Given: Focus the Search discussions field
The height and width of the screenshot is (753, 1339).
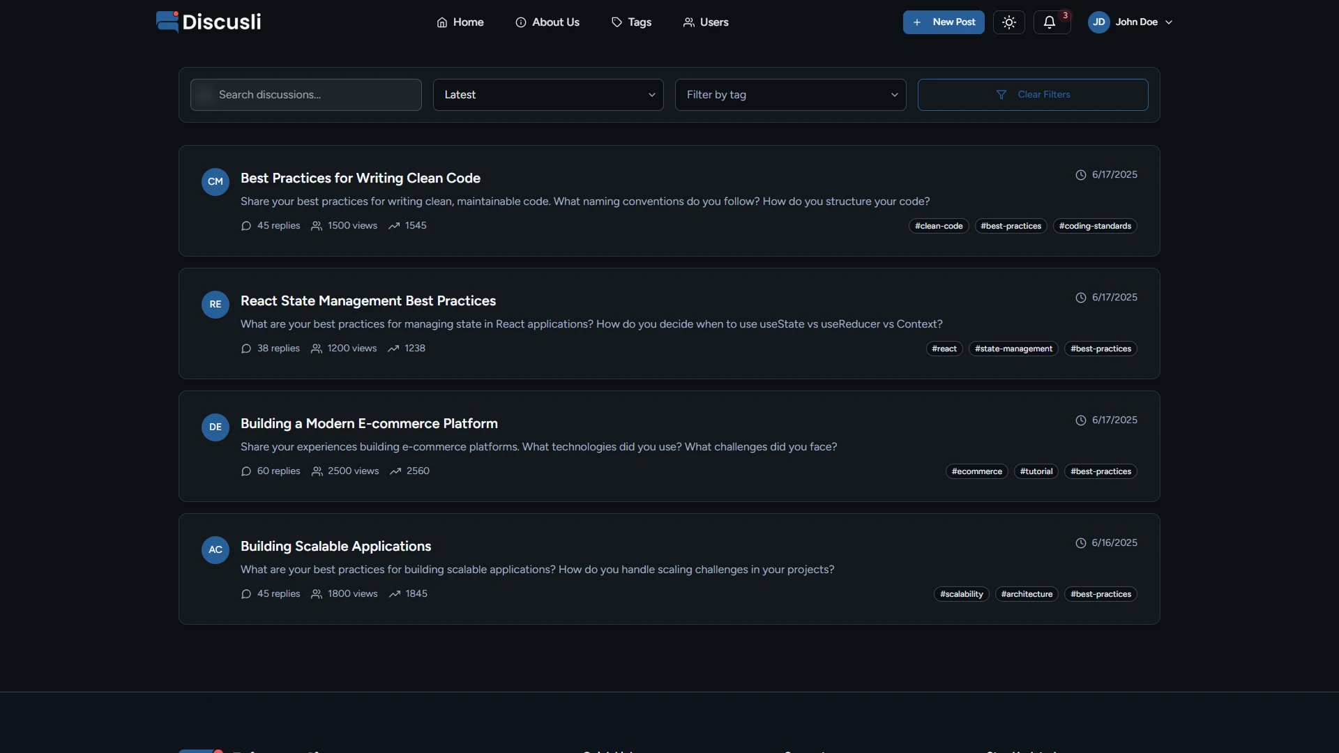Looking at the screenshot, I should click(305, 95).
